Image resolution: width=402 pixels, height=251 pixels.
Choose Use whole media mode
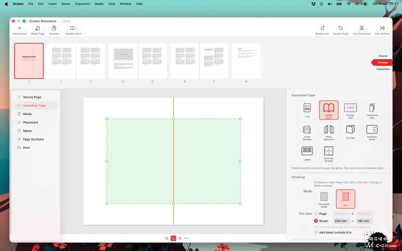click(x=324, y=198)
